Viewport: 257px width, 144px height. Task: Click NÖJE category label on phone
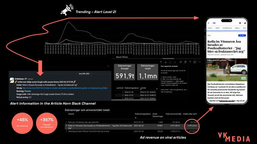pyautogui.click(x=209, y=35)
